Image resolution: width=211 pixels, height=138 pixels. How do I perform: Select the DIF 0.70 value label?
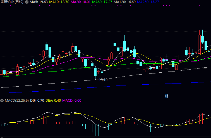(x=37, y=101)
